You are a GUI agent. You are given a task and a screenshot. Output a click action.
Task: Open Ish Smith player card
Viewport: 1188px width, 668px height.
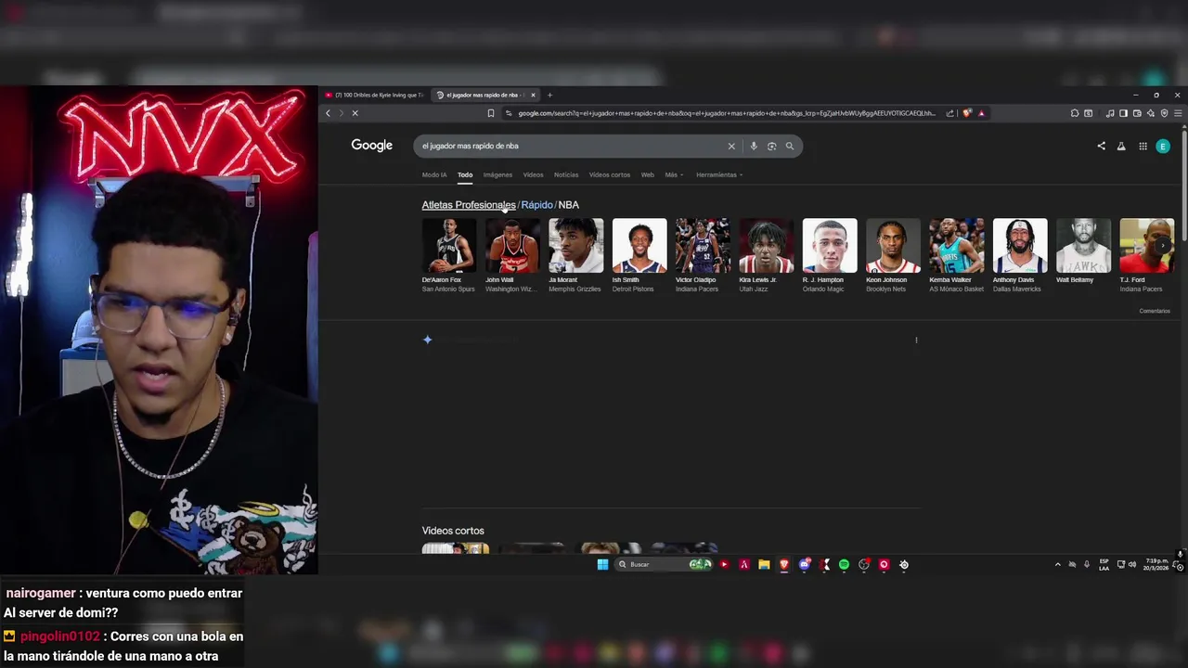point(639,256)
